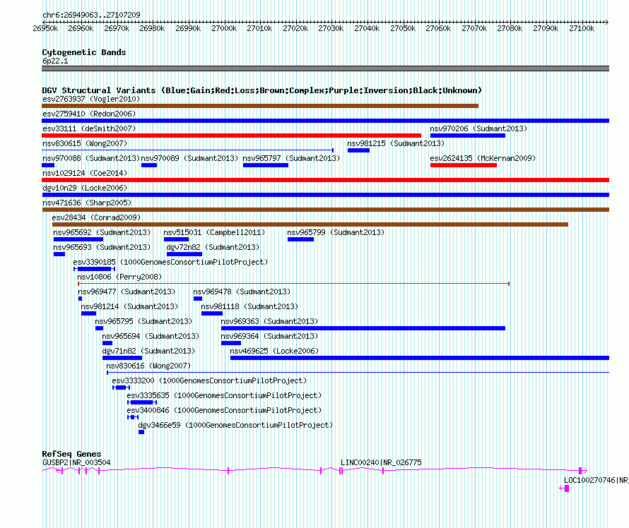The height and width of the screenshot is (528, 629).
Task: Select the blue nsv965797 bar
Action: (266, 165)
